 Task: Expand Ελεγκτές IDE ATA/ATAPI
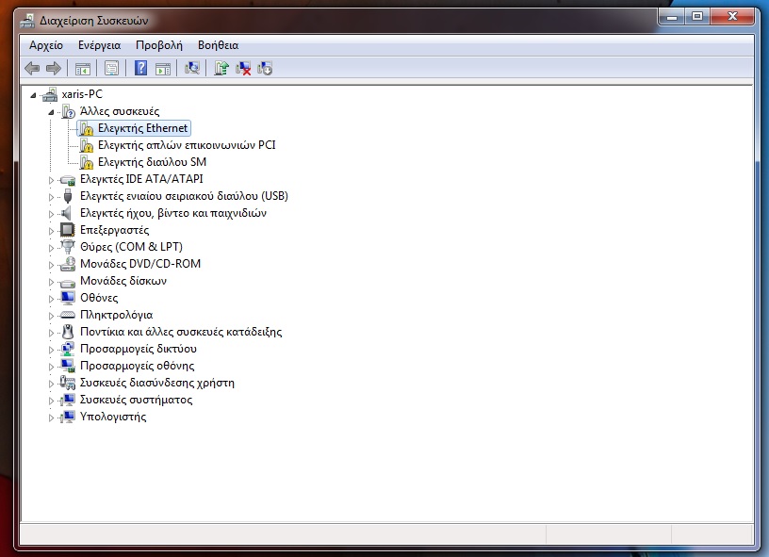[51, 180]
